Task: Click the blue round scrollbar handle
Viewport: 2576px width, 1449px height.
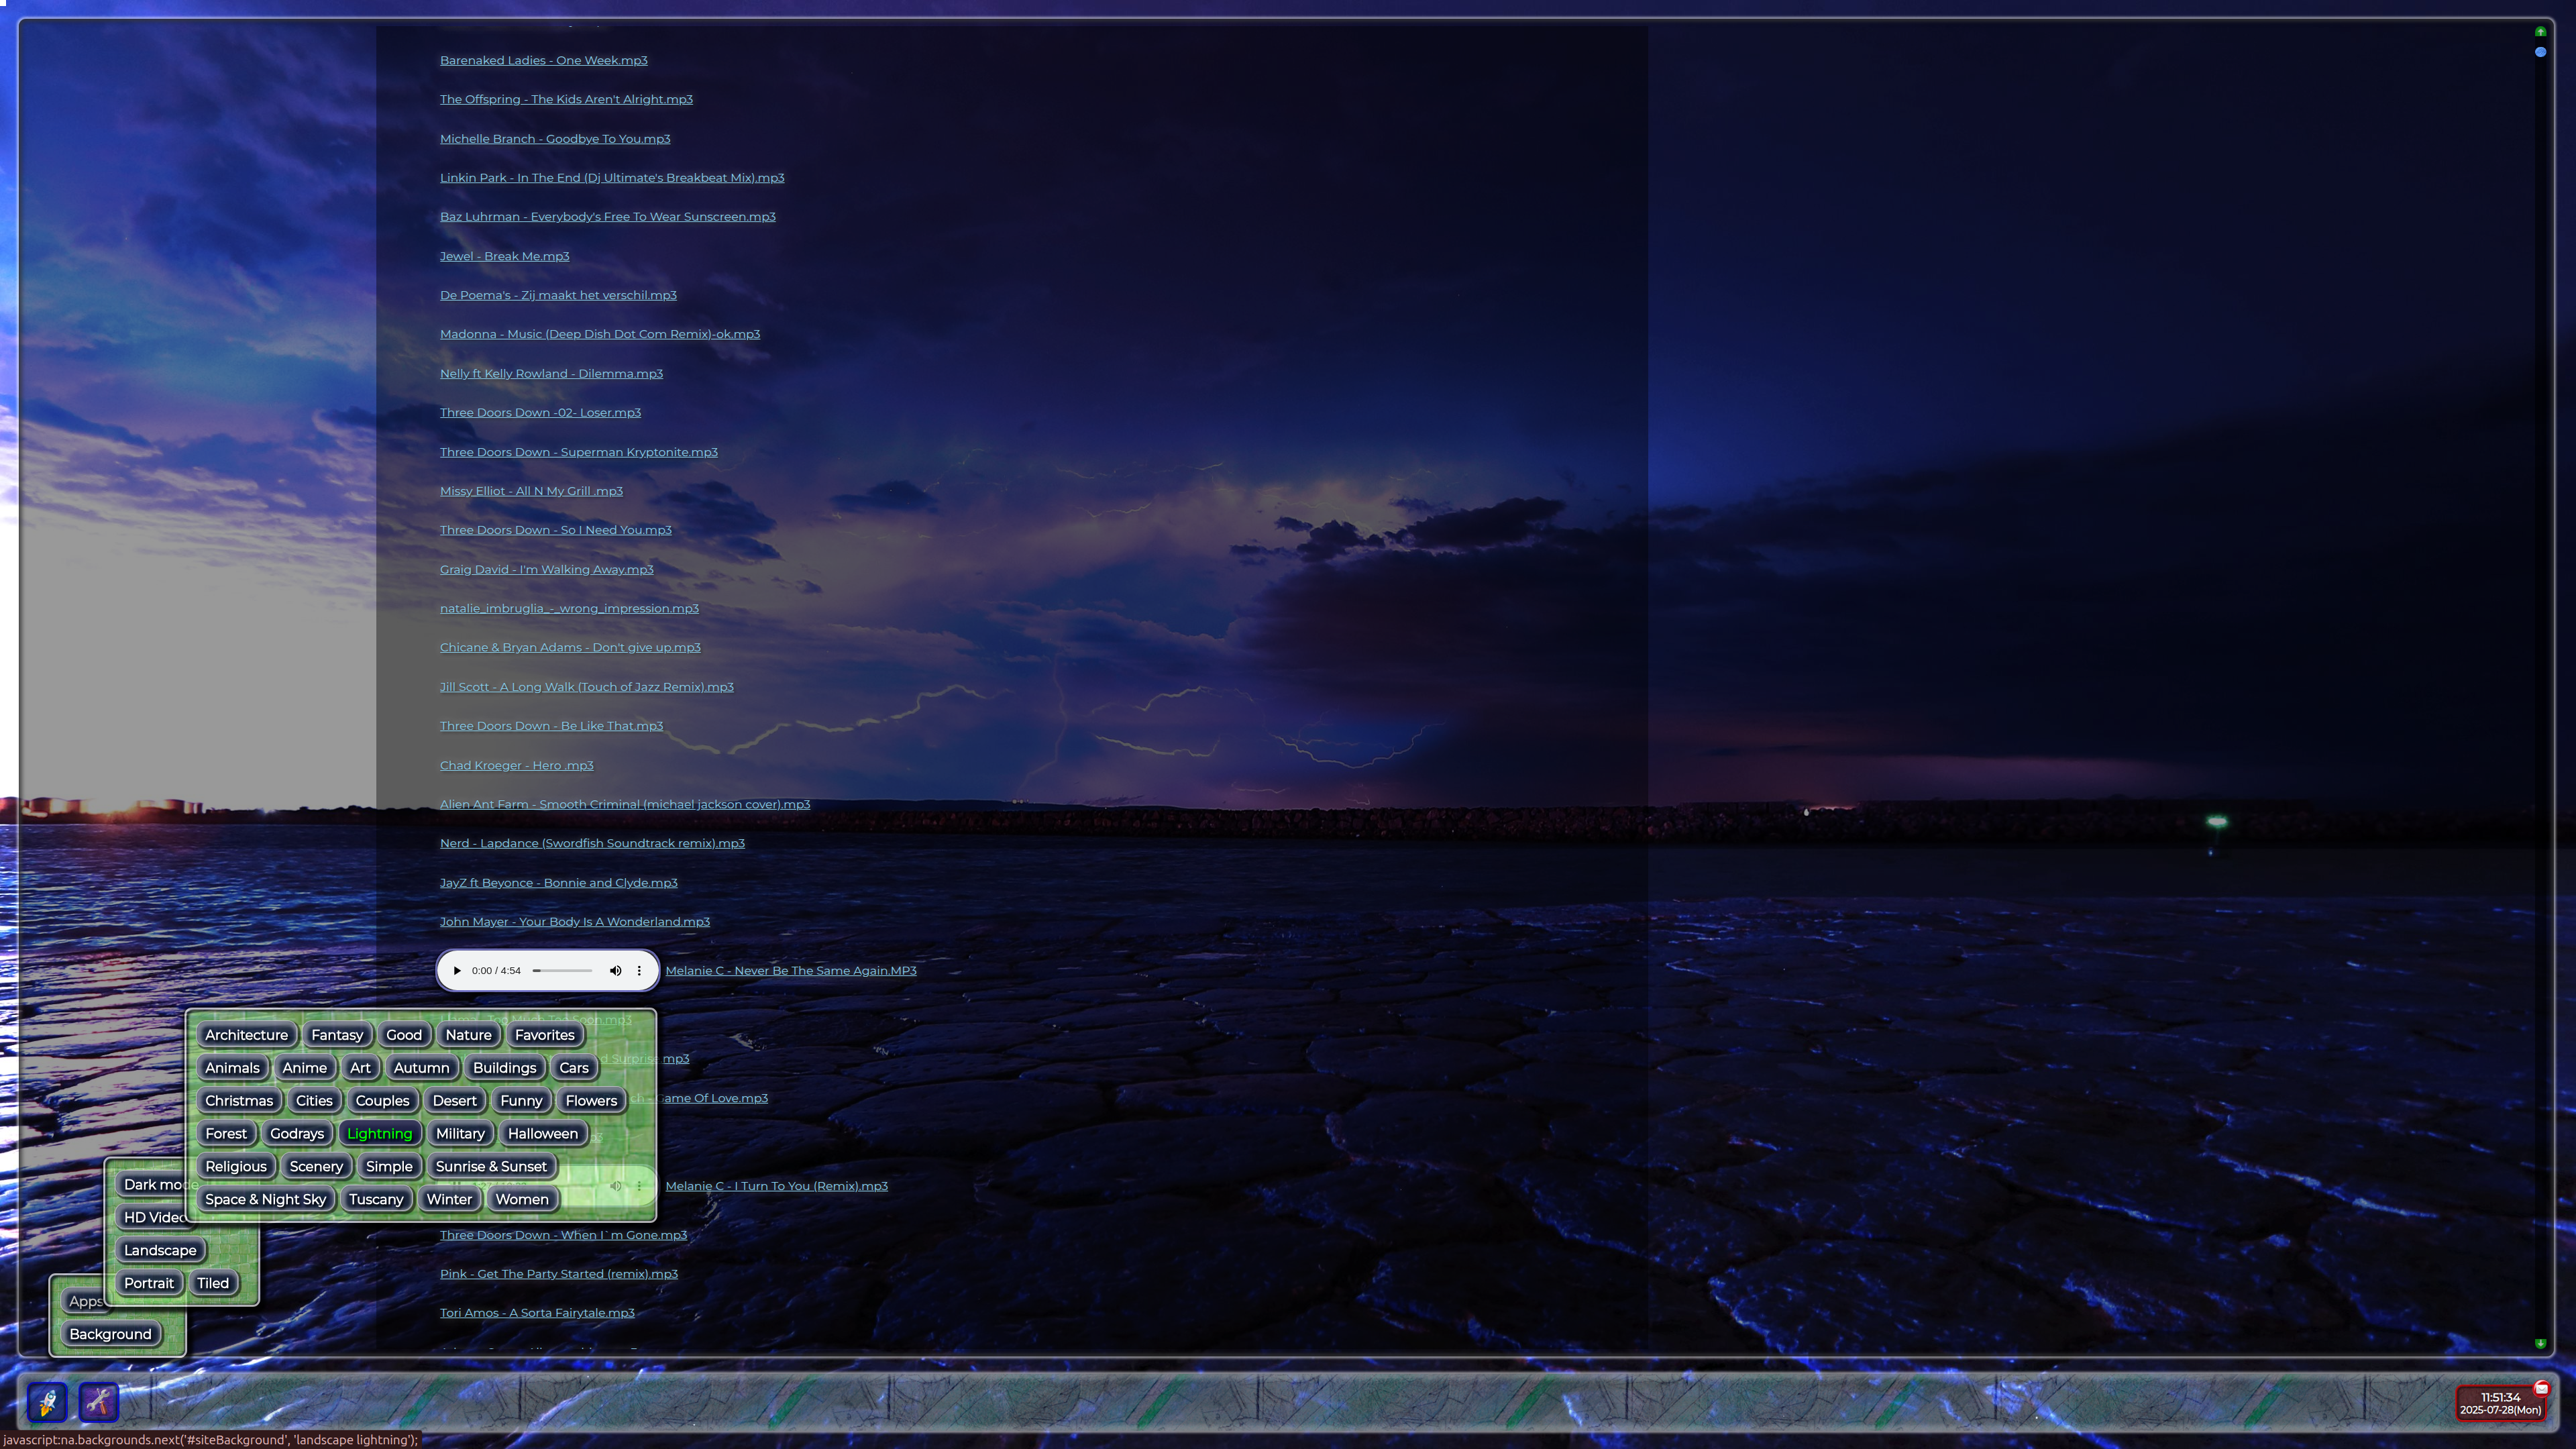Action: click(x=2540, y=52)
